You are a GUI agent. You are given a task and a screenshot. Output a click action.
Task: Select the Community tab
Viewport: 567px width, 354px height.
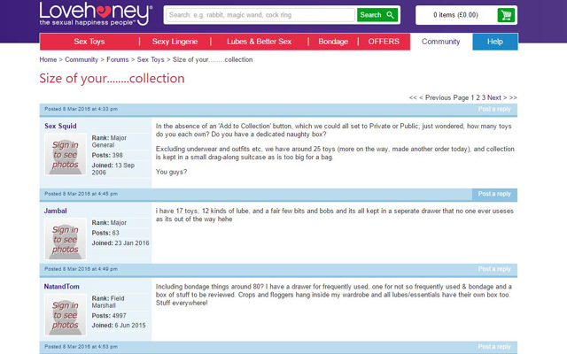(441, 42)
